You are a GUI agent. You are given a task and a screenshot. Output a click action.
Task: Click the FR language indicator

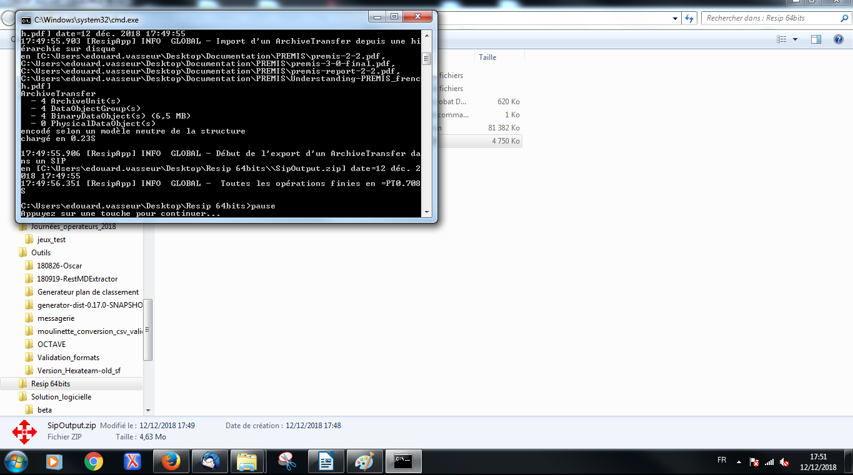(722, 460)
